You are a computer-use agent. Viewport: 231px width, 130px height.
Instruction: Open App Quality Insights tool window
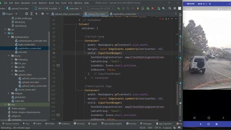click(x=112, y=123)
